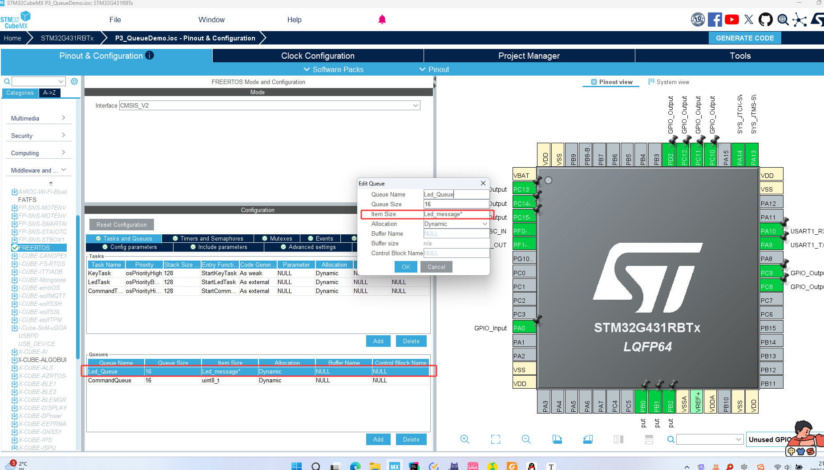This screenshot has height=470, width=824.
Task: Click the info icon beside Pinout & Configuration
Action: pos(149,56)
